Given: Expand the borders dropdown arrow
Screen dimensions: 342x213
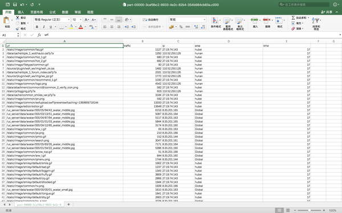Looking at the screenshot, I should click(66, 27).
